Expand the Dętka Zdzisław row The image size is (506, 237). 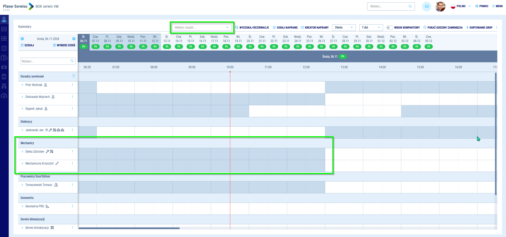pos(22,152)
